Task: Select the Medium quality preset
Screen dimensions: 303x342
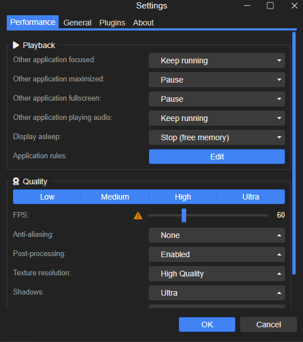Action: pyautogui.click(x=115, y=197)
